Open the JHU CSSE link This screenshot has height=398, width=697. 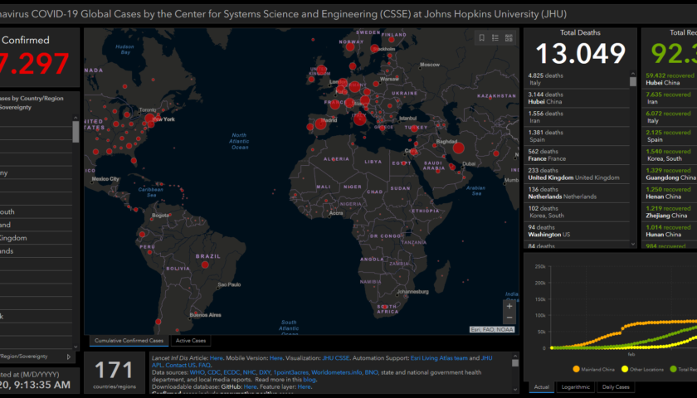335,358
